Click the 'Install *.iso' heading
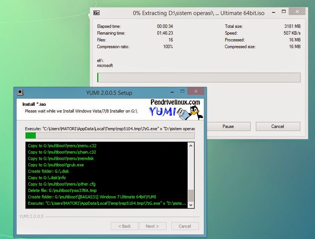The width and height of the screenshot is (315, 239). (x=34, y=104)
